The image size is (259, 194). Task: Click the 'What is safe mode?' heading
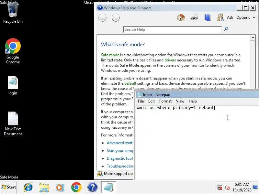(x=123, y=44)
